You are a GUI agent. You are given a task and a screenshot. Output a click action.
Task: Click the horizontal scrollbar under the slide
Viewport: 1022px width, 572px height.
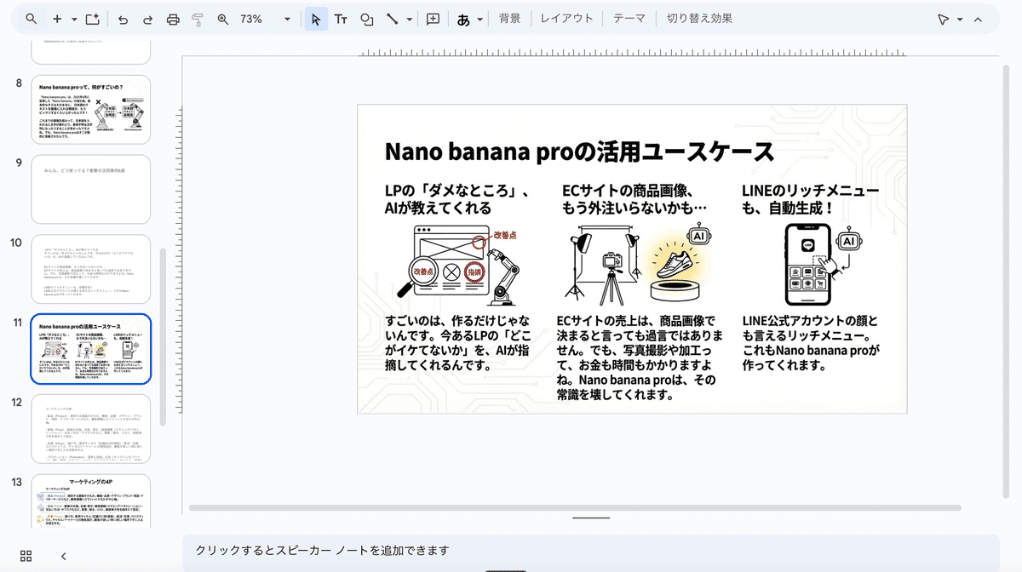coord(528,508)
